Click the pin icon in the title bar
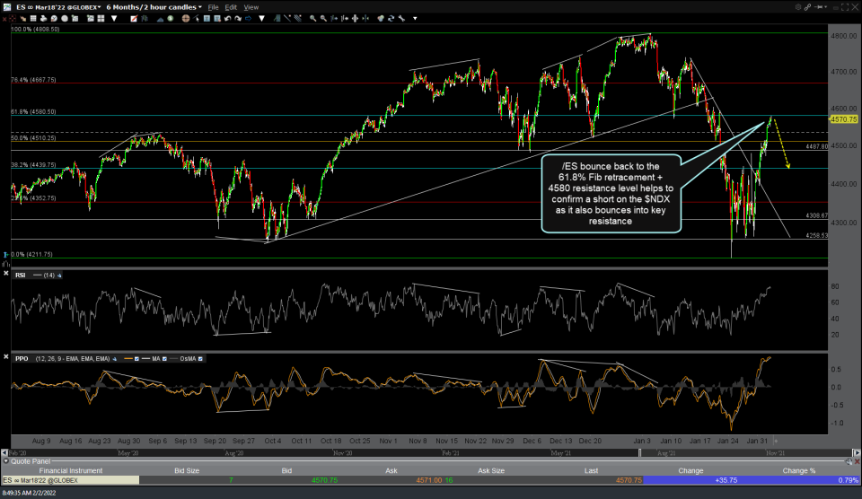Image resolution: width=862 pixels, height=499 pixels. click(819, 6)
